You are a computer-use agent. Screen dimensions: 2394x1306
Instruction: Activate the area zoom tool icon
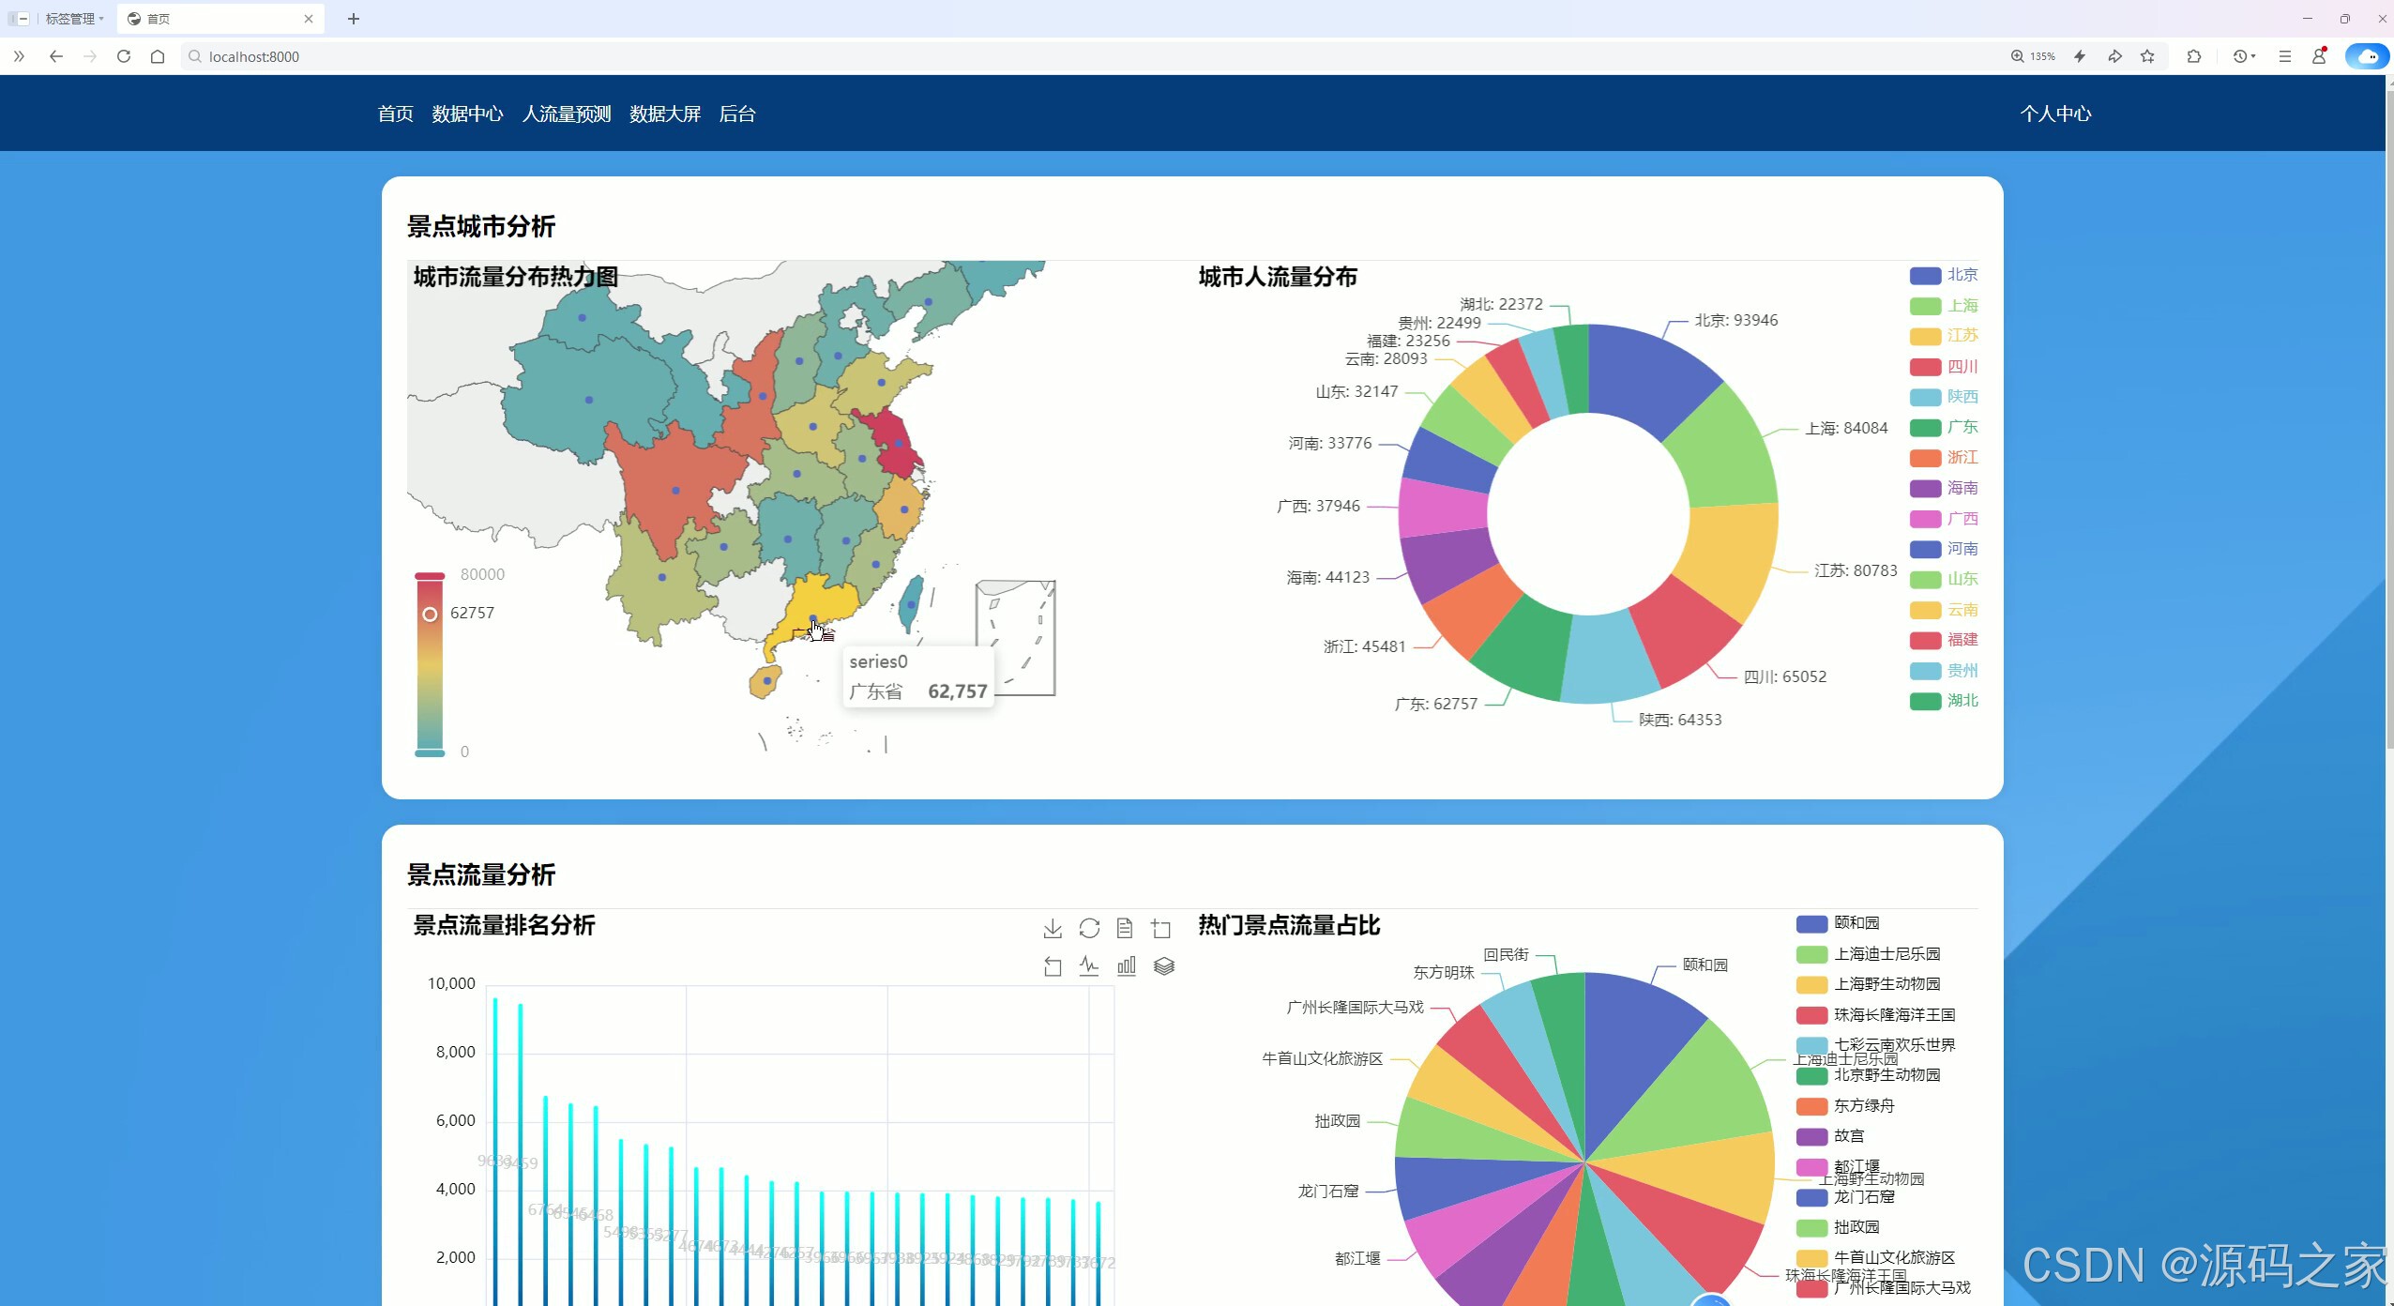[x=1161, y=929]
